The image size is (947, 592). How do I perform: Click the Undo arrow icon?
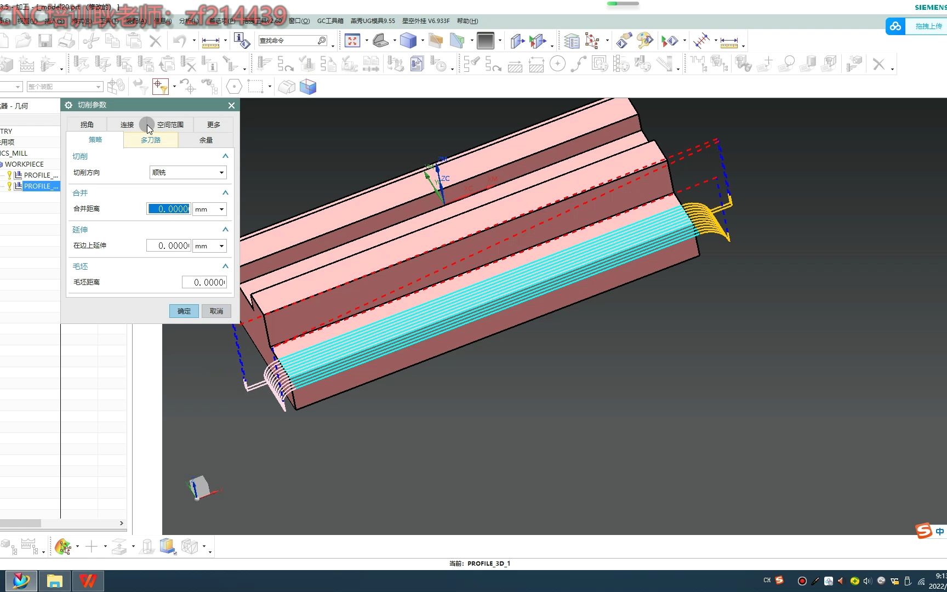179,40
